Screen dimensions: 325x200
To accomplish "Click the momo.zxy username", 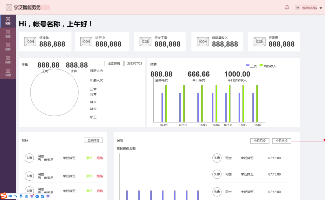I will (309, 8).
